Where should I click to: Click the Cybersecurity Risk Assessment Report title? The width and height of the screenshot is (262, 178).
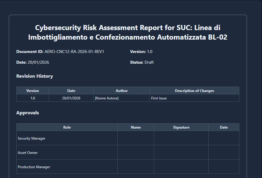tap(128, 32)
